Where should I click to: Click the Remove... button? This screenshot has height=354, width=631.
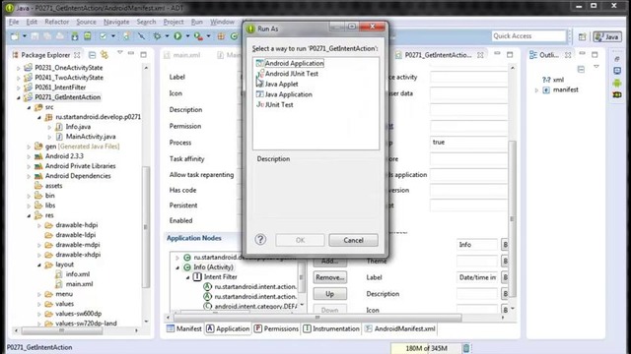click(329, 277)
